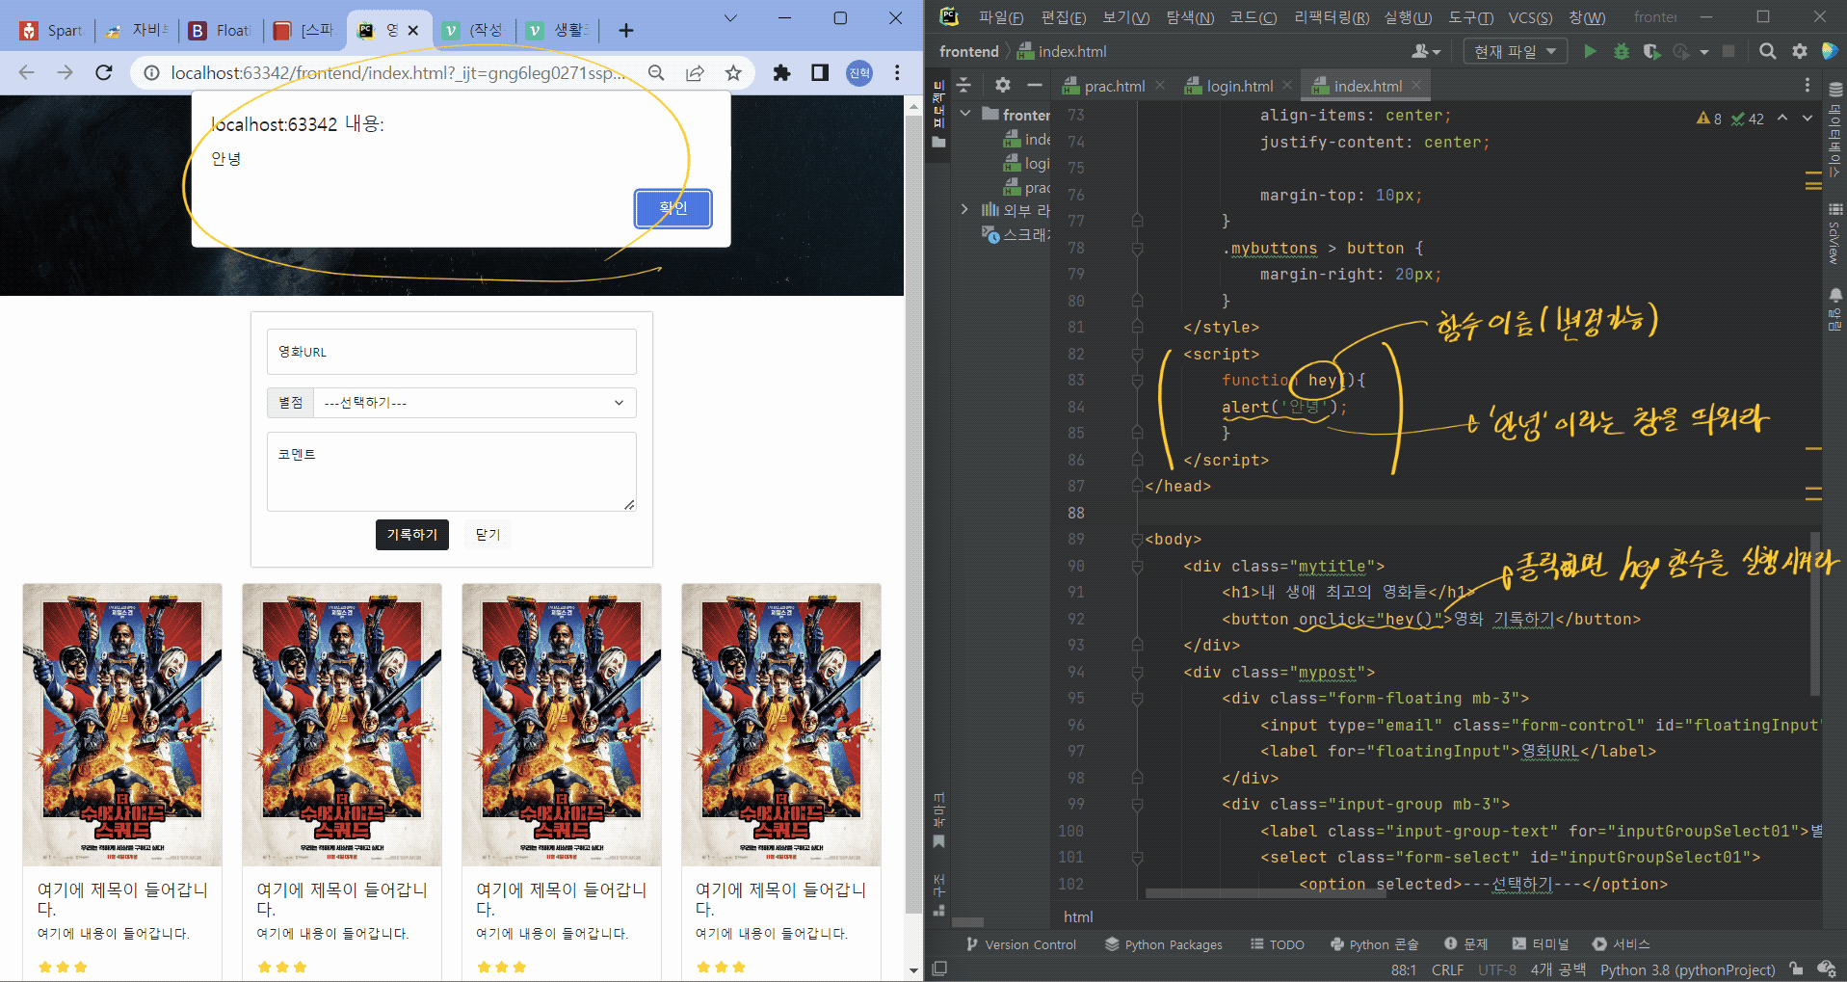
Task: Open Python Packages tool window
Action: pos(1164,944)
